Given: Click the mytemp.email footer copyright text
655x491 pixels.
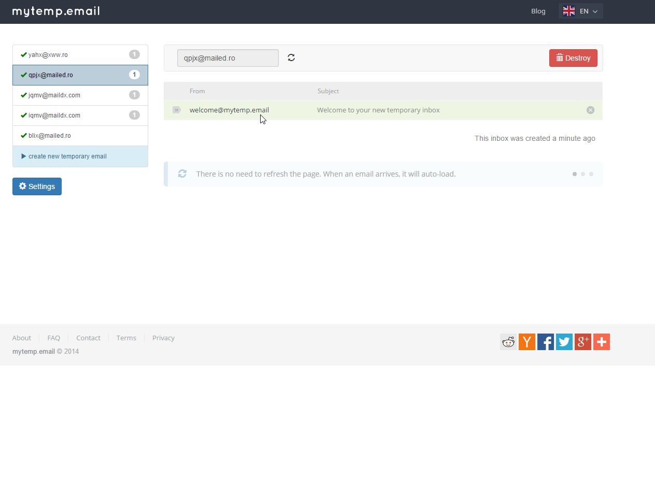Looking at the screenshot, I should (x=46, y=351).
